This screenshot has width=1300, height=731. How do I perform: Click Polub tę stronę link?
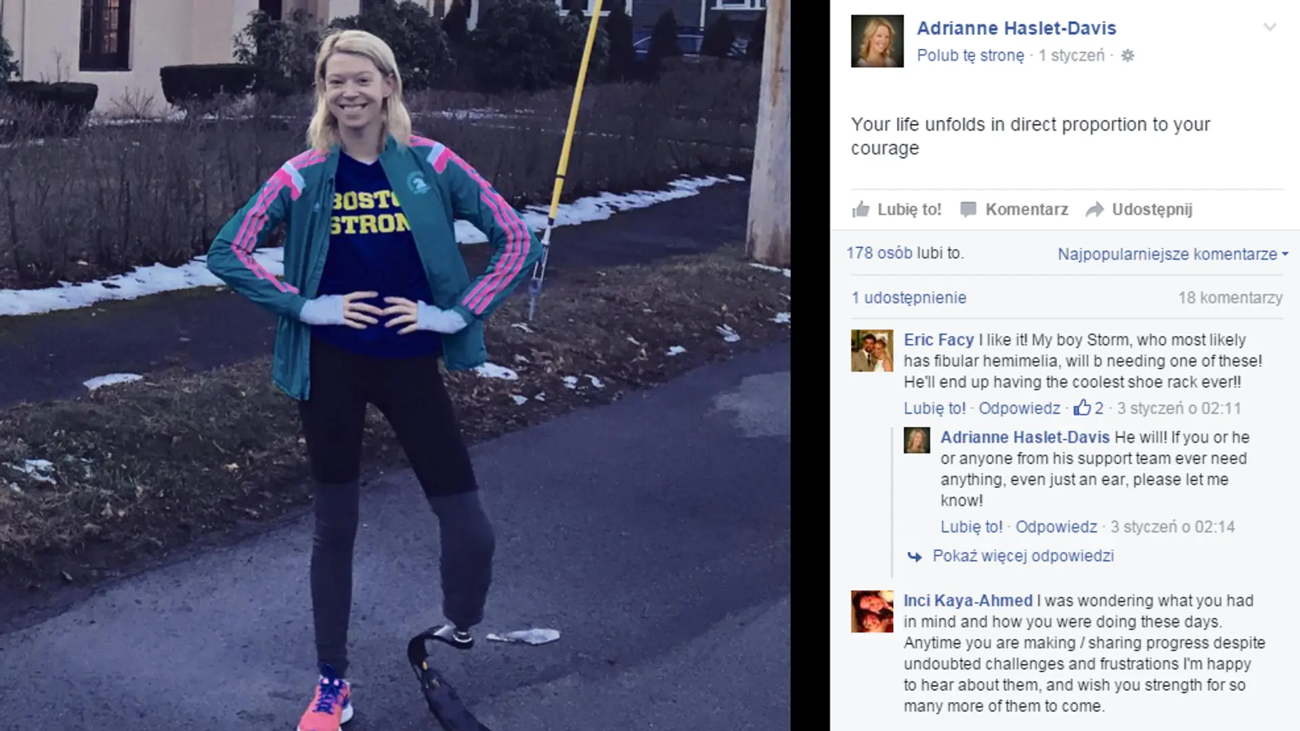click(970, 56)
